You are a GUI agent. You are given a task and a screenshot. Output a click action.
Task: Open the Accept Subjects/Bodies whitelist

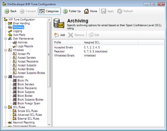[x=31, y=73]
